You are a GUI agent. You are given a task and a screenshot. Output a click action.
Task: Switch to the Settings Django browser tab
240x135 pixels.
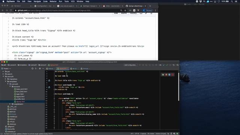click(x=90, y=6)
